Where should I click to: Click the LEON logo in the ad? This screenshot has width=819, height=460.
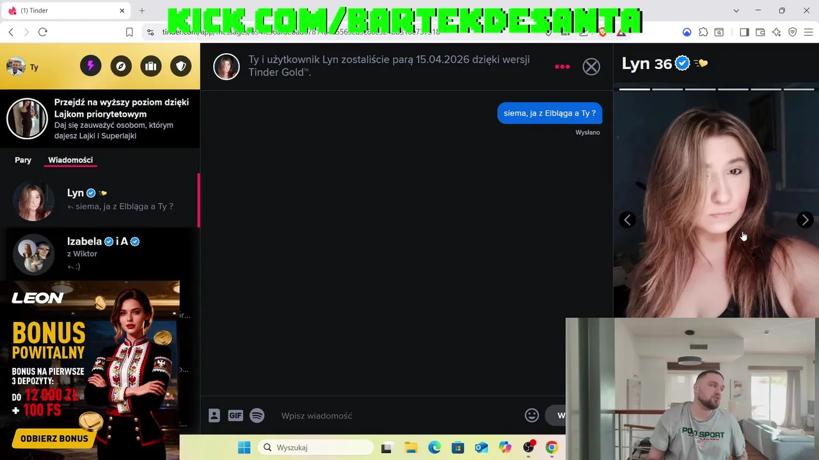38,298
